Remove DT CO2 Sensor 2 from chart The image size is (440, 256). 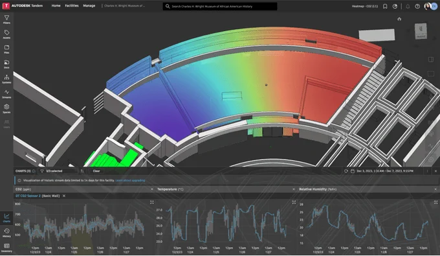point(64,196)
